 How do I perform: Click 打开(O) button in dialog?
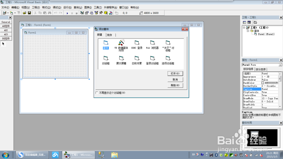pyautogui.click(x=175, y=74)
